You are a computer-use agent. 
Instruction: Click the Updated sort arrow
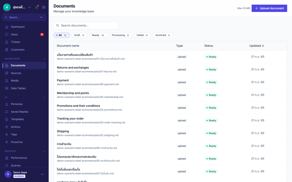[x=263, y=45]
